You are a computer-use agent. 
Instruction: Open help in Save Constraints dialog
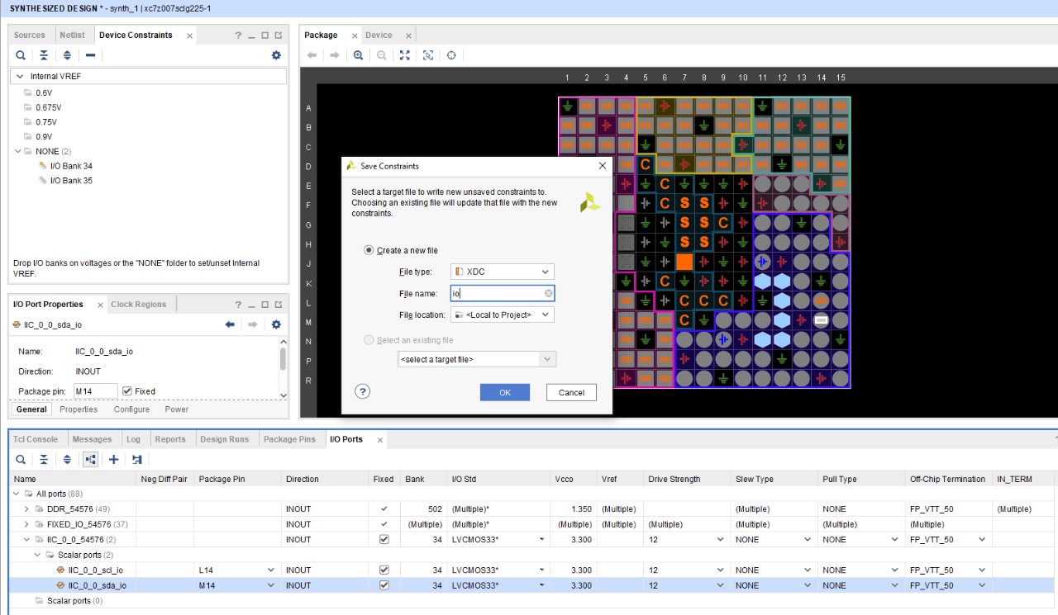pyautogui.click(x=362, y=392)
